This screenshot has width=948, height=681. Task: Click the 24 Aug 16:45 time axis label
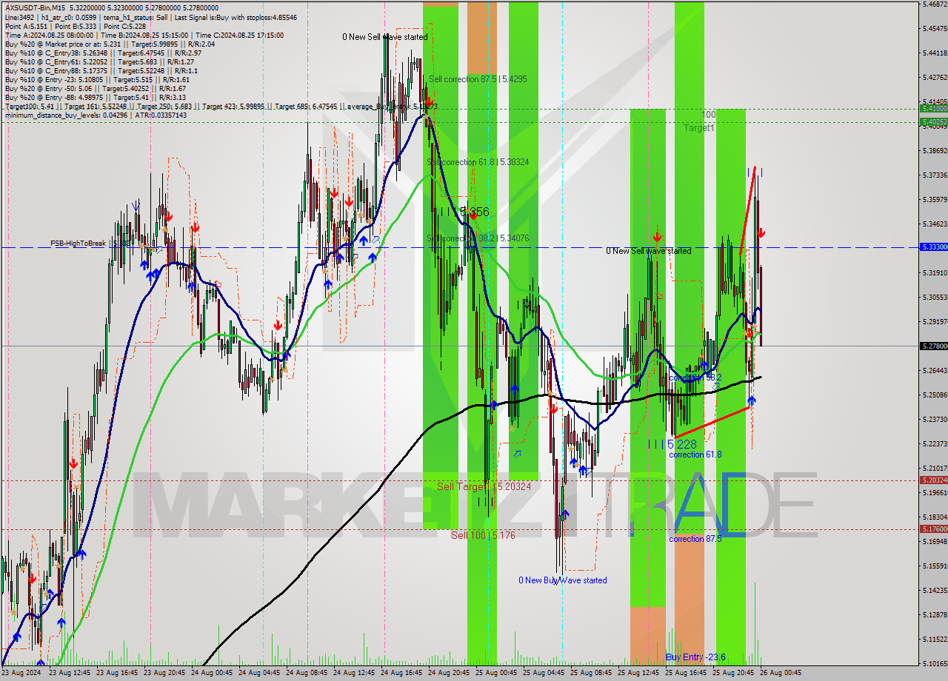401,673
